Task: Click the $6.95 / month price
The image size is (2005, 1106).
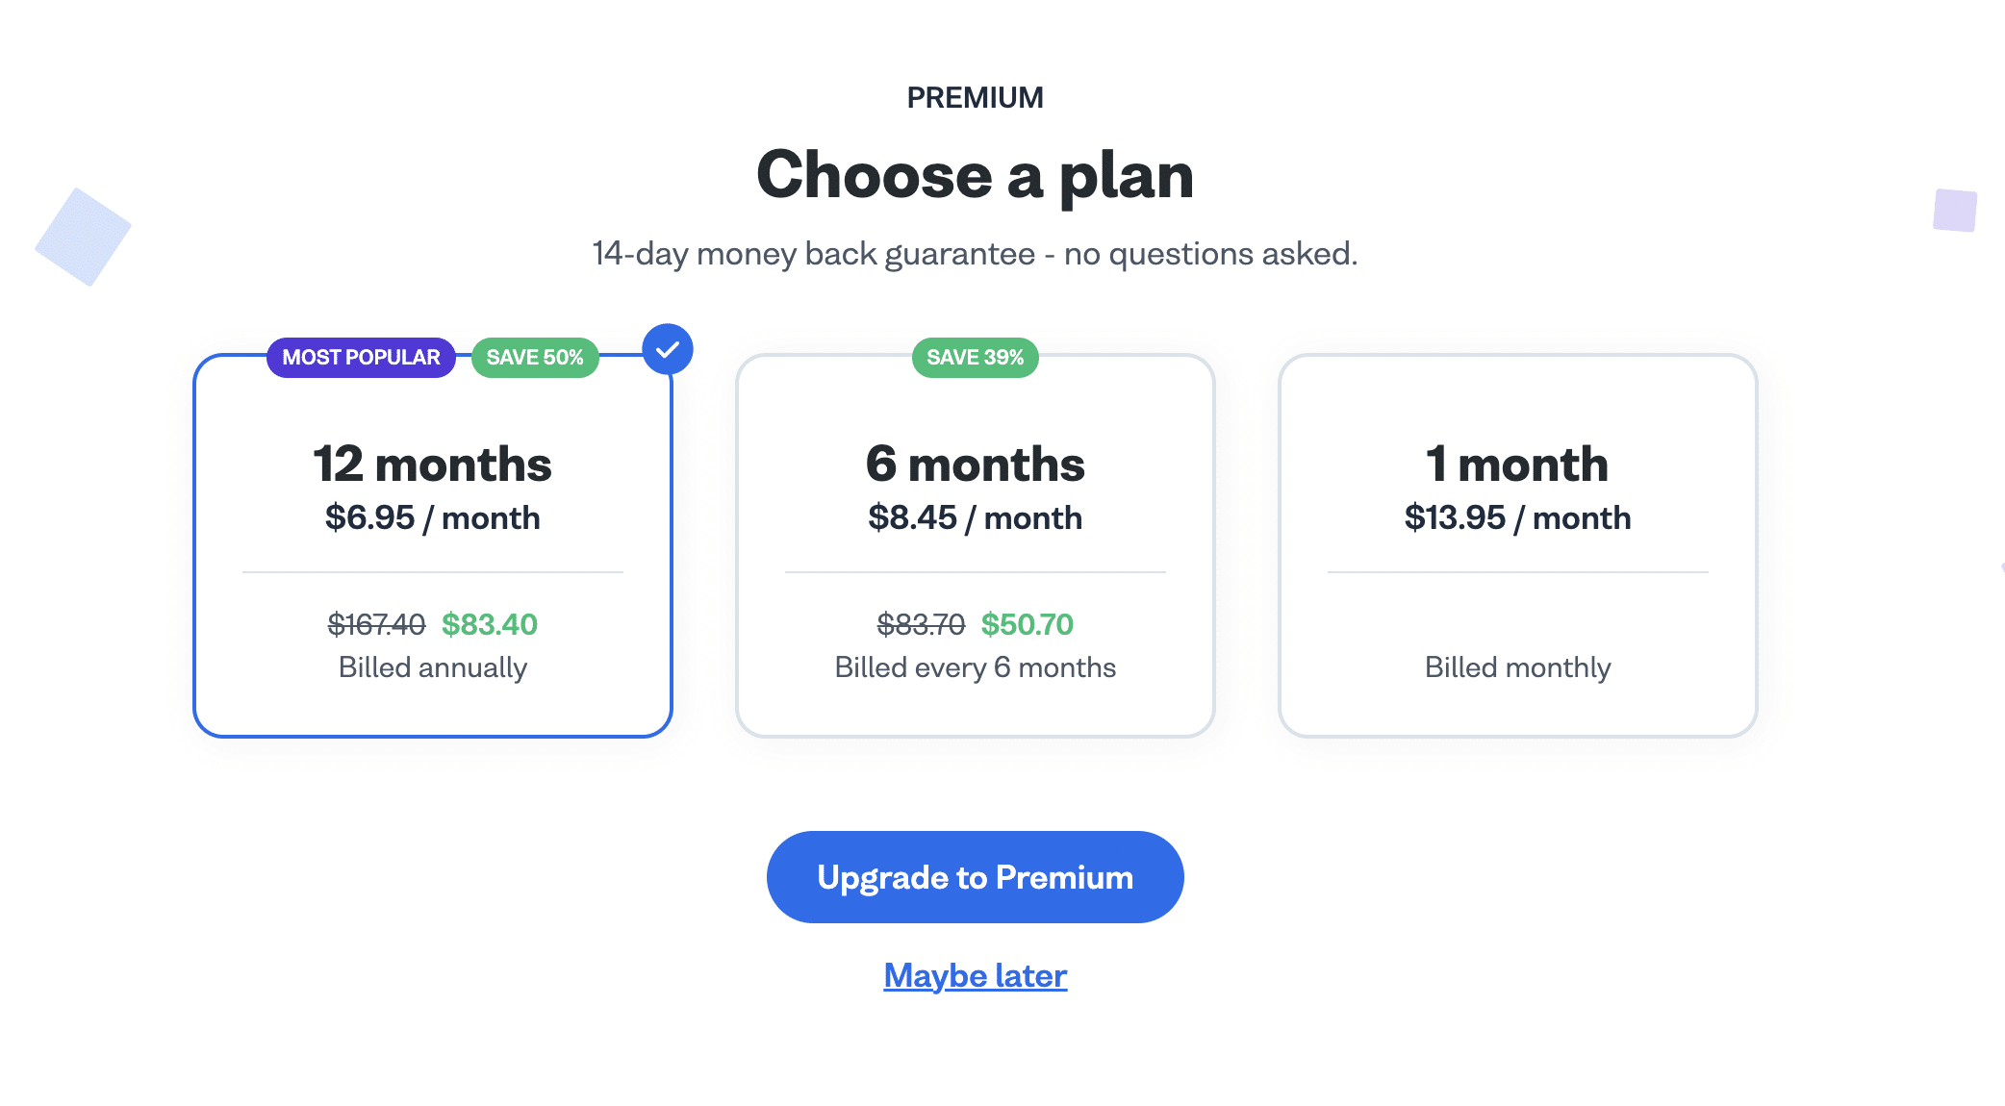Action: (433, 518)
